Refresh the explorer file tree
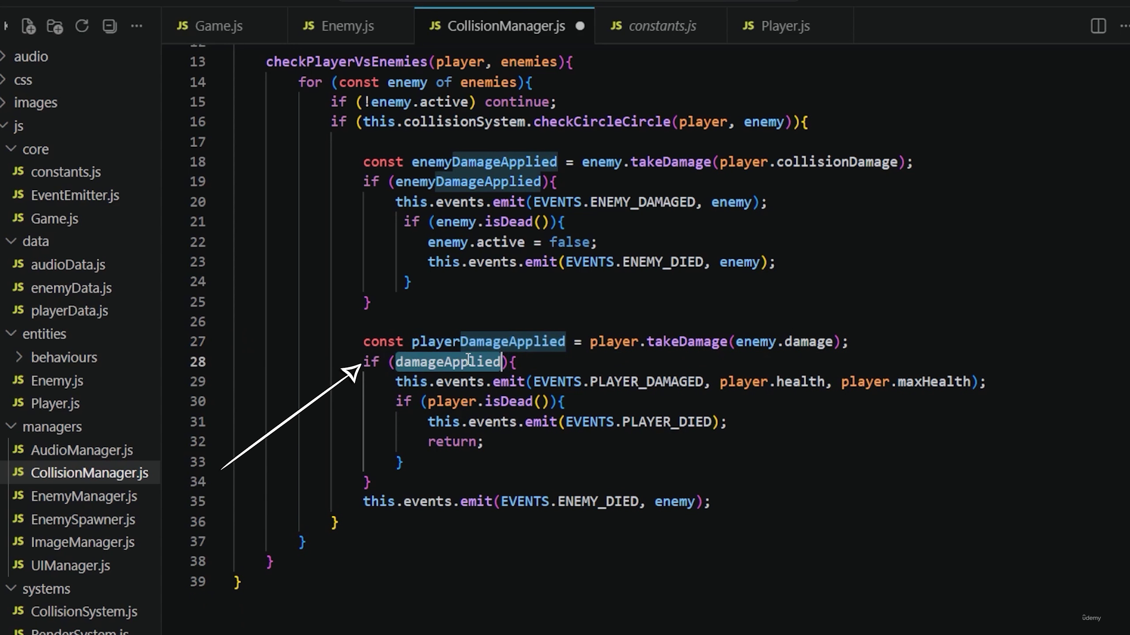This screenshot has width=1130, height=635. [x=82, y=26]
